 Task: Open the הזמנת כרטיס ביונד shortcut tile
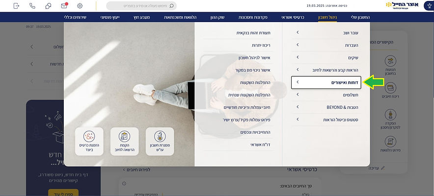(x=89, y=141)
